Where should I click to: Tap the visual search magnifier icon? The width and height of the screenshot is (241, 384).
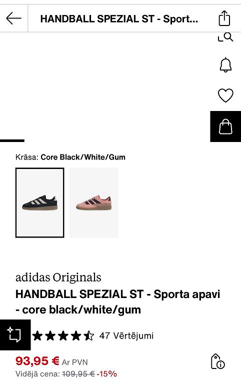click(225, 37)
